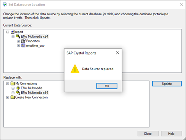Expand the Properties node
Image resolution: width=186 pixels, height=140 pixels.
point(18,41)
